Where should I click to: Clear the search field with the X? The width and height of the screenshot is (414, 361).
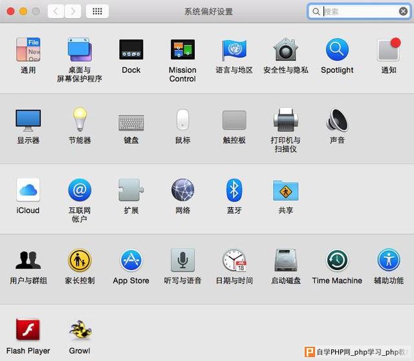tap(403, 12)
